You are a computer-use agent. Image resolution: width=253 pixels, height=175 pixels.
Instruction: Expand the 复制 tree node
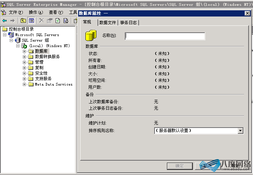coord(24,68)
